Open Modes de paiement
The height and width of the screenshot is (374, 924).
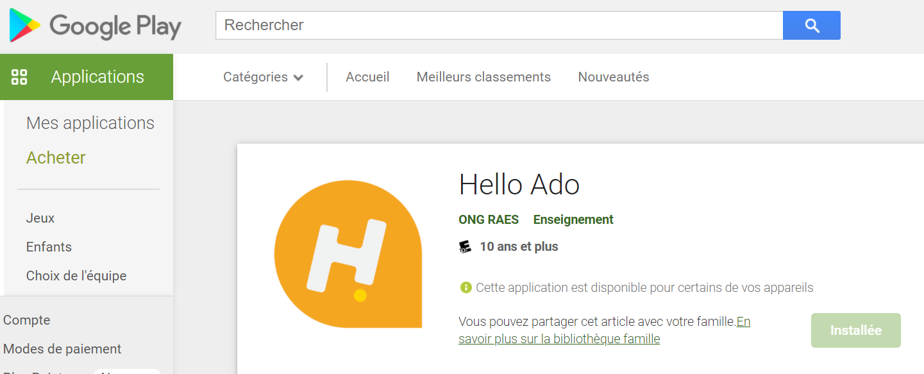click(62, 349)
